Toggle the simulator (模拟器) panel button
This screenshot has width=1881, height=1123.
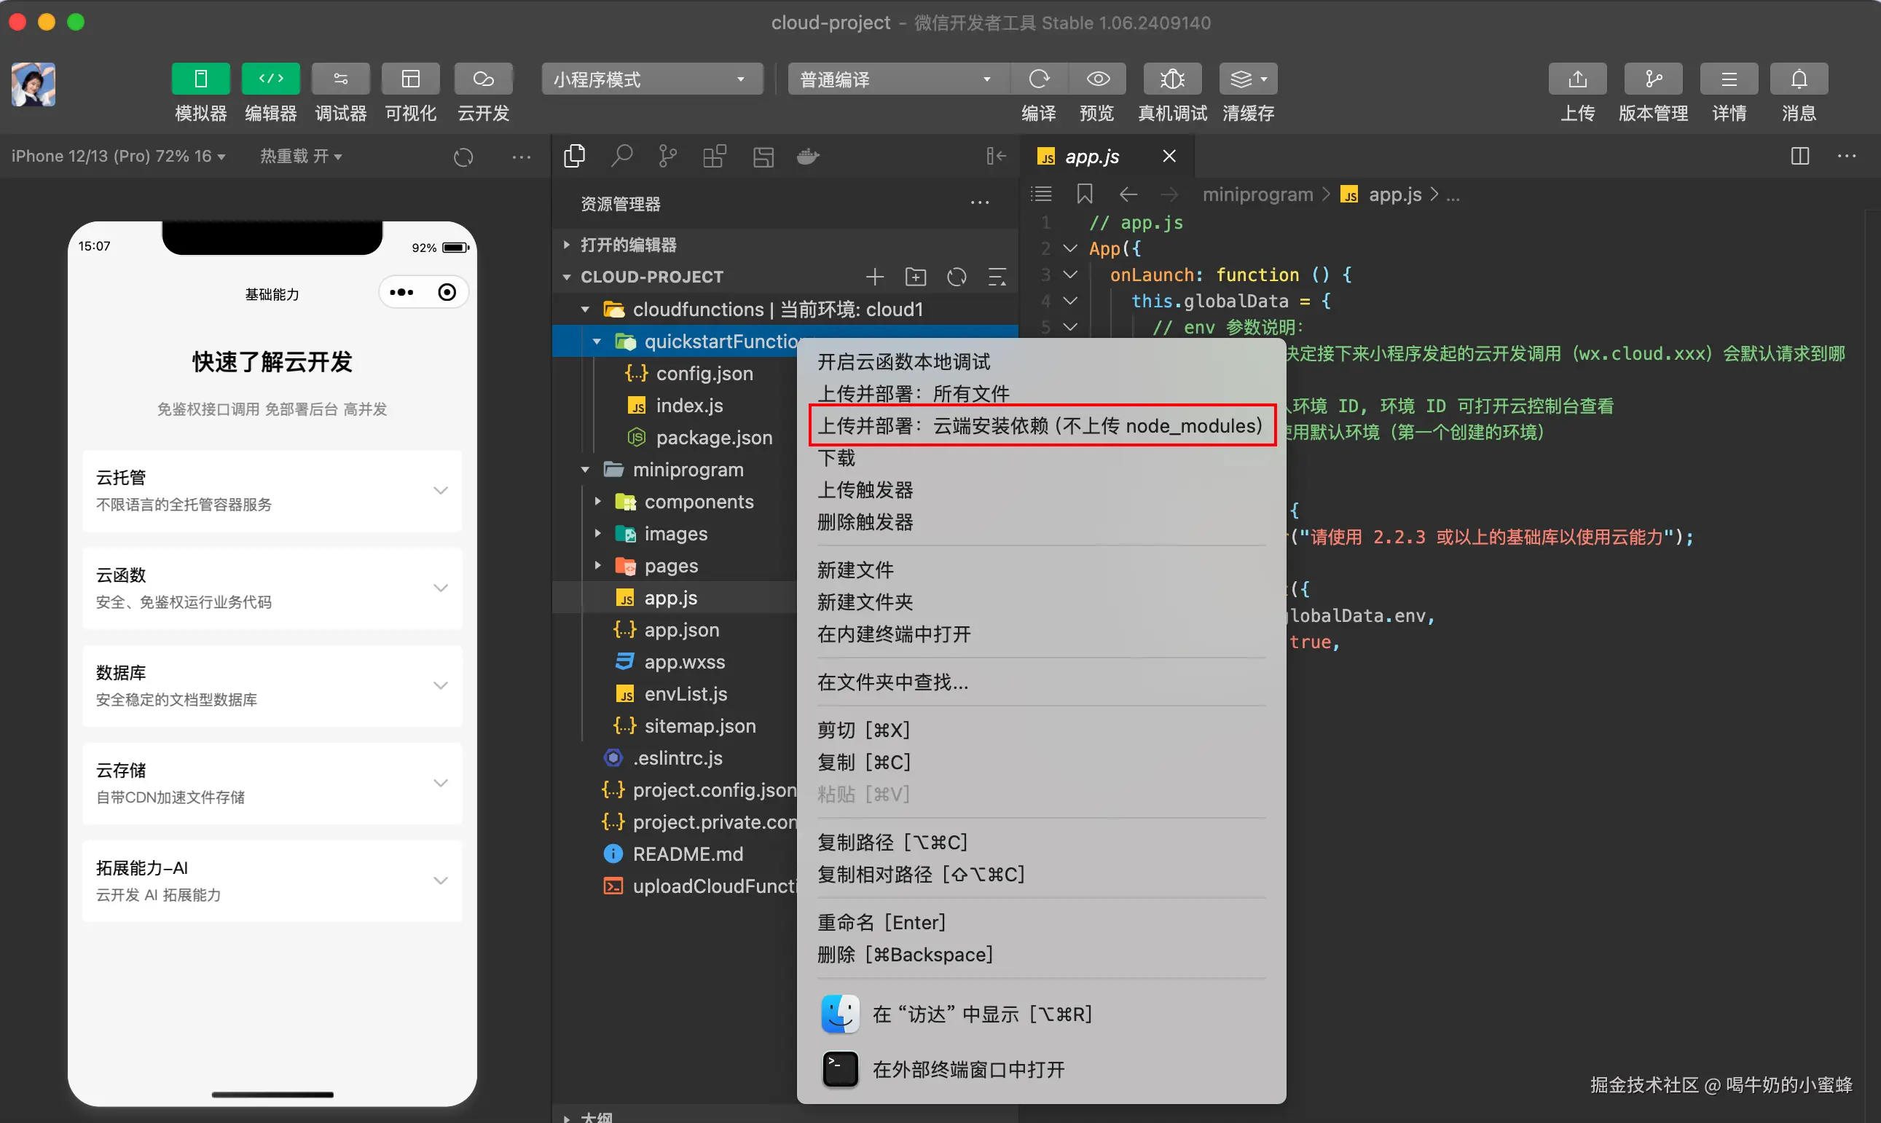(x=200, y=79)
